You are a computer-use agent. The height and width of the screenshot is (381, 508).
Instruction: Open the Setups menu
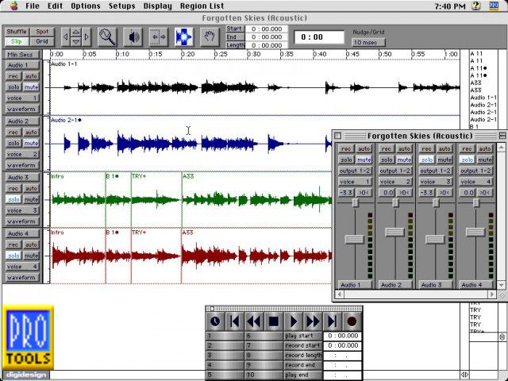pos(121,6)
